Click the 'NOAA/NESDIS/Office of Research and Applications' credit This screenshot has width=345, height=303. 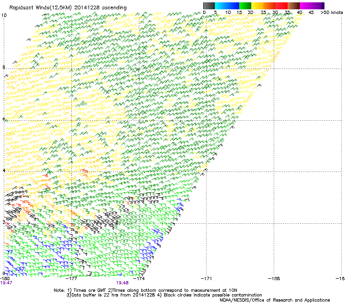click(275, 300)
